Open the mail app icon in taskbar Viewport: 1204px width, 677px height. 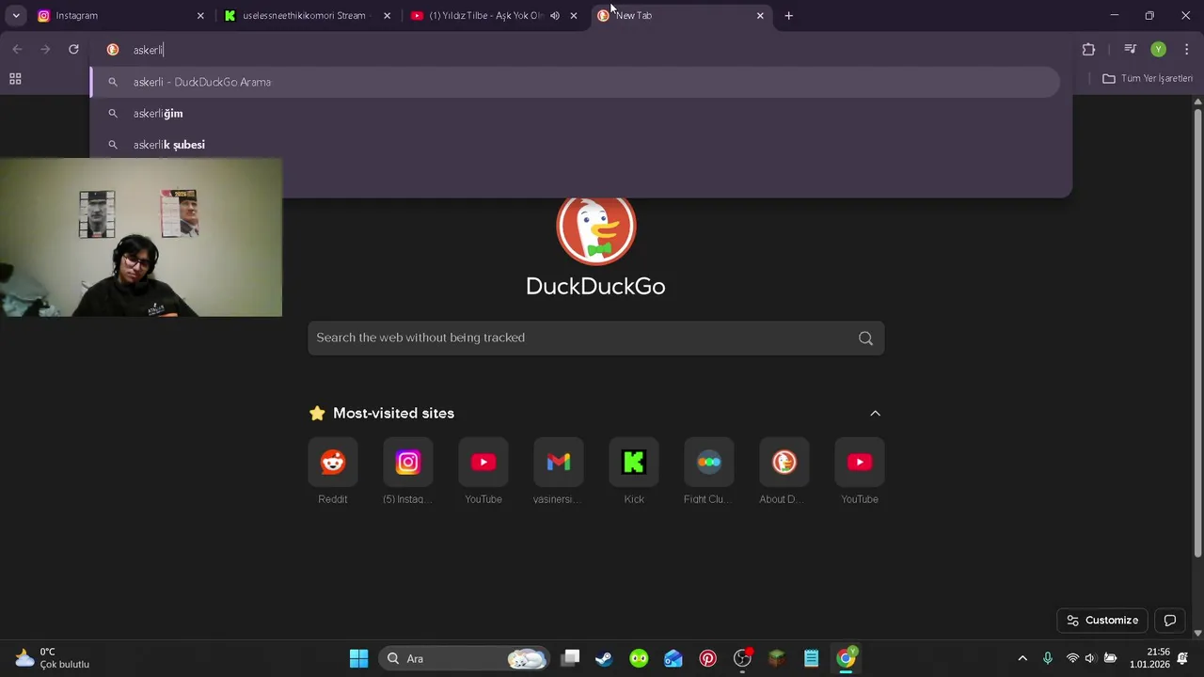(x=673, y=658)
